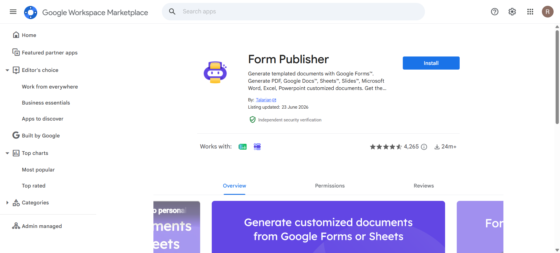Open the partially visible right screenshot
560x253 pixels.
click(x=480, y=227)
